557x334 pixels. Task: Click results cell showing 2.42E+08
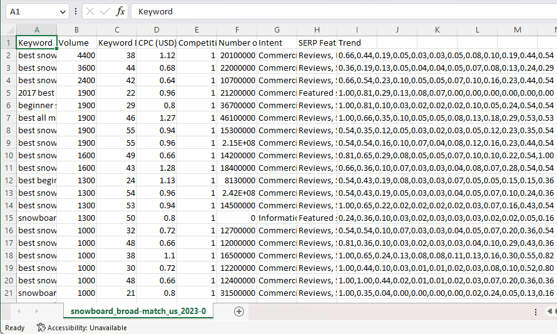(x=237, y=193)
